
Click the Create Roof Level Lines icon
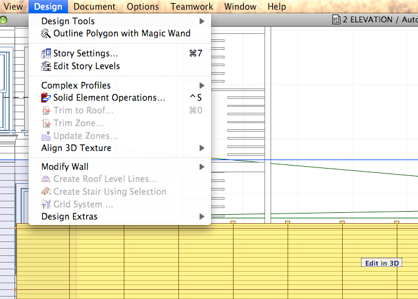pyautogui.click(x=46, y=179)
